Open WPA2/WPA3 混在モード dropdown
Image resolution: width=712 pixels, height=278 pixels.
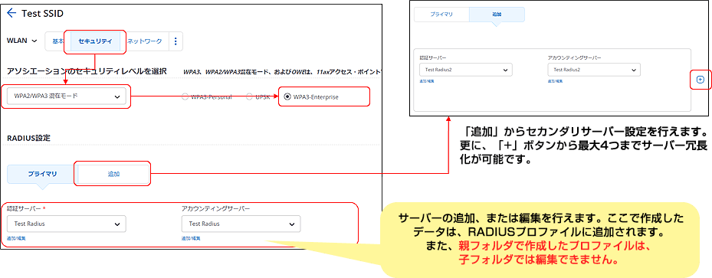coord(67,96)
